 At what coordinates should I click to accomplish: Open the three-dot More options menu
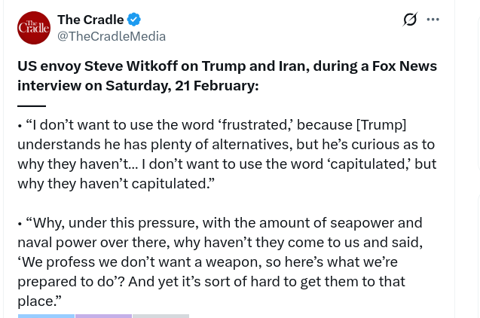[433, 20]
